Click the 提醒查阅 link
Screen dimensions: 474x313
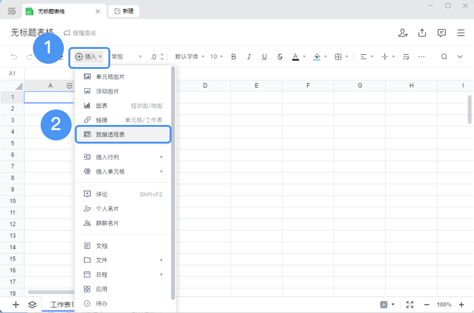[80, 33]
